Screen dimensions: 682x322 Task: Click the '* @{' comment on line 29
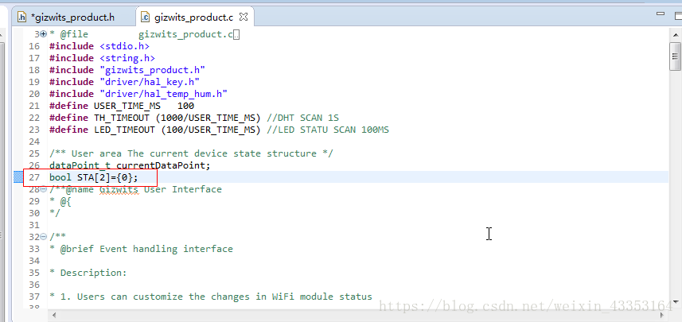coord(60,201)
